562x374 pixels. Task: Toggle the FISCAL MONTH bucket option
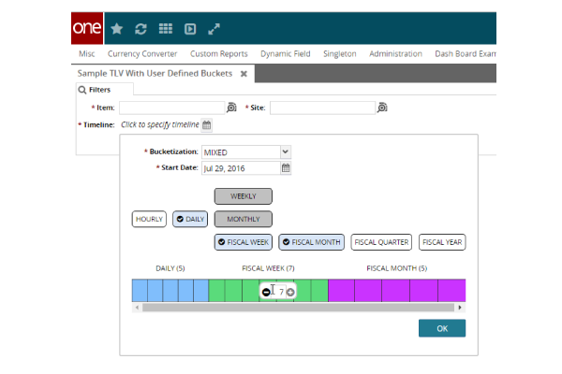point(311,242)
